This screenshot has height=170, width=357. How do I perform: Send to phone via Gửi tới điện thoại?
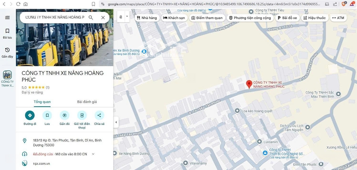click(82, 115)
